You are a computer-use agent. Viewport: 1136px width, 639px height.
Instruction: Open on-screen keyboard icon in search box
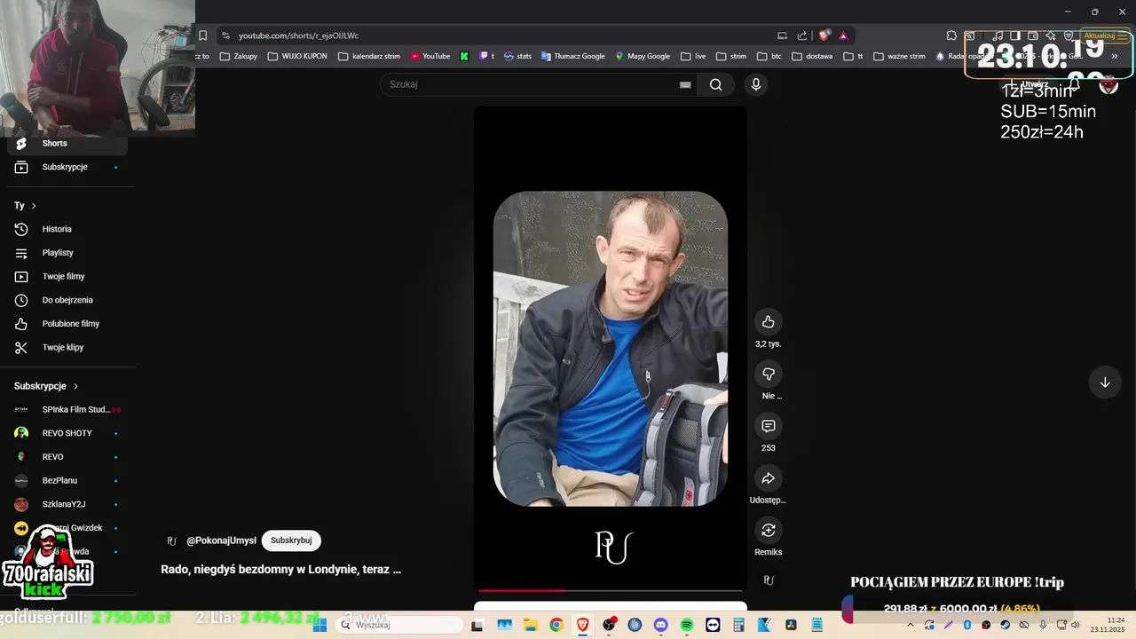coord(685,84)
